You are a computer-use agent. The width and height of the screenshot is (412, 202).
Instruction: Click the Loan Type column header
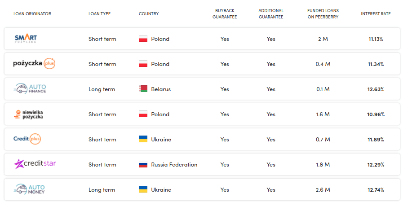(100, 13)
